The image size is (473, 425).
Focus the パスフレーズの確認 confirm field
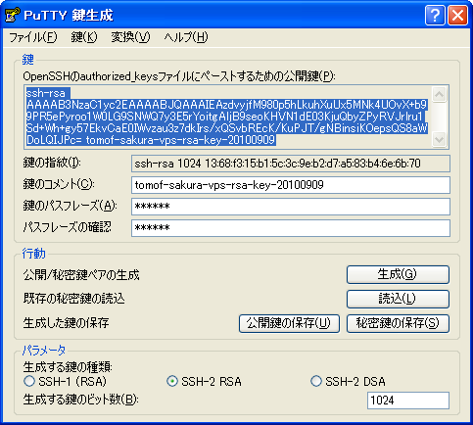point(291,228)
